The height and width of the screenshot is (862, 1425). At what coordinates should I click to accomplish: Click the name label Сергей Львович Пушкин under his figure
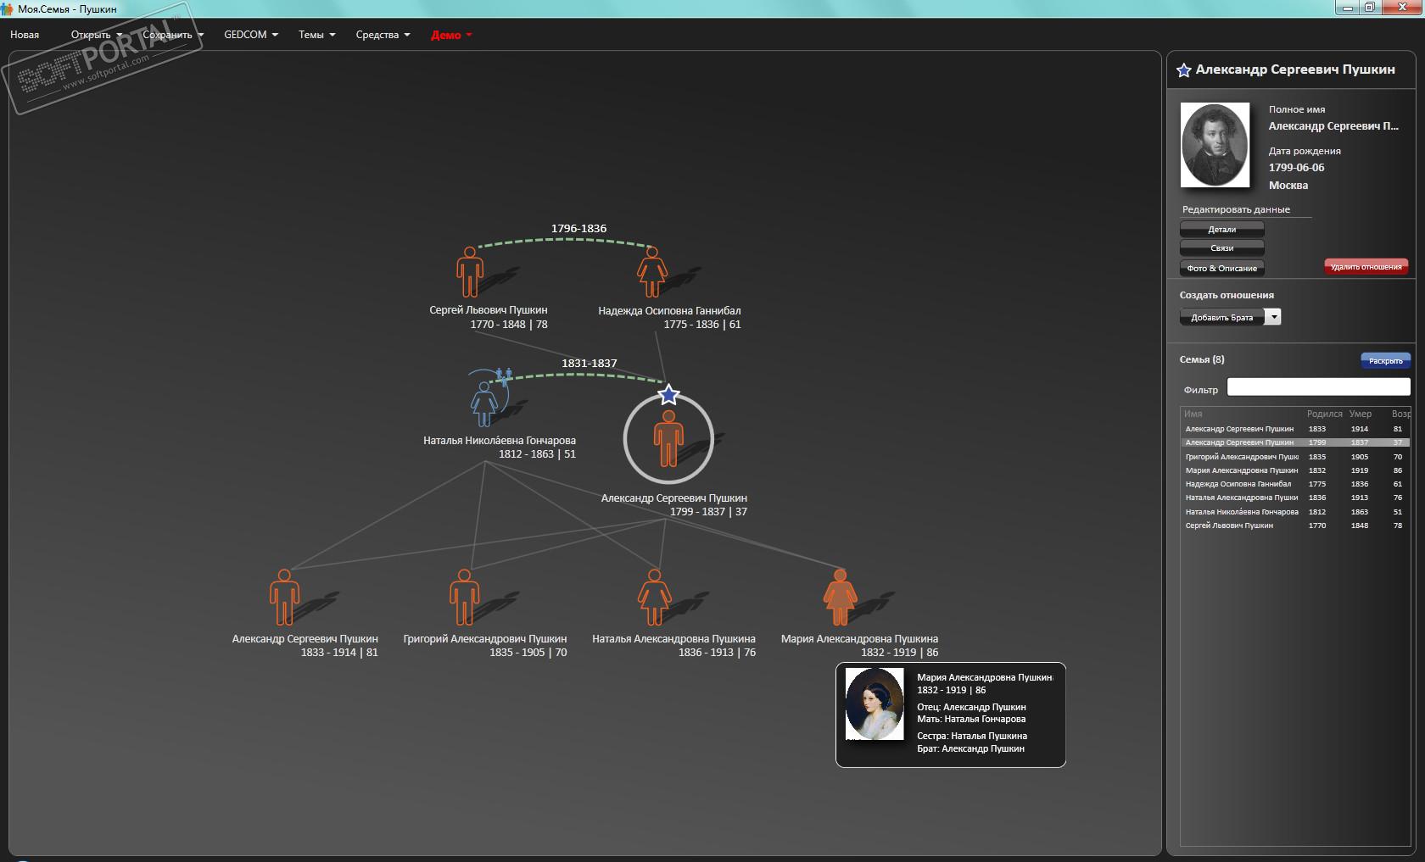click(489, 310)
